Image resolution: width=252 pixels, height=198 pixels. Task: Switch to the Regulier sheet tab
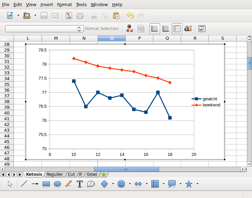pyautogui.click(x=54, y=174)
